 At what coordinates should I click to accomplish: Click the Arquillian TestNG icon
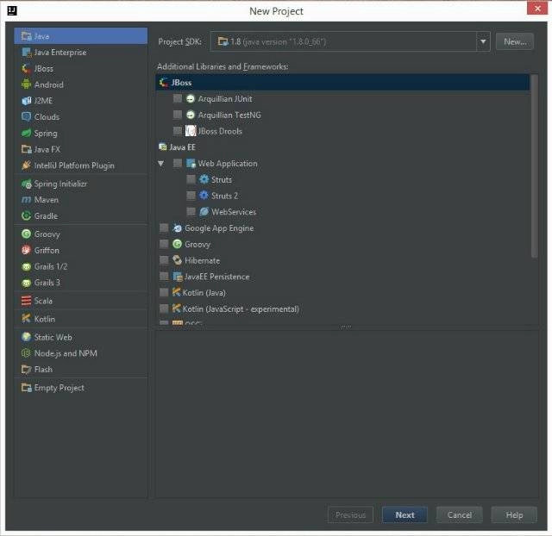(191, 115)
